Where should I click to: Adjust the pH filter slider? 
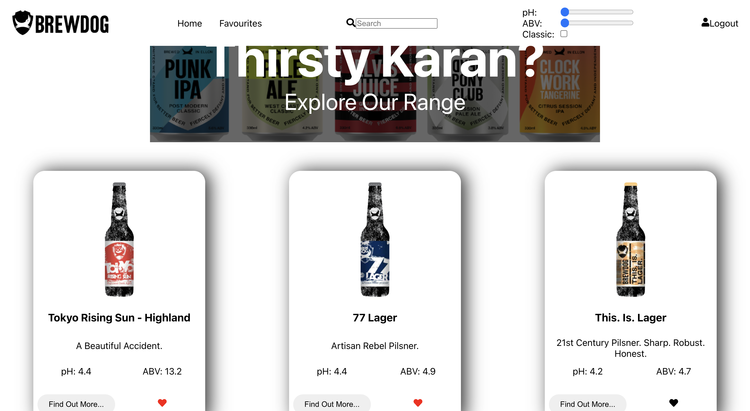pos(597,12)
